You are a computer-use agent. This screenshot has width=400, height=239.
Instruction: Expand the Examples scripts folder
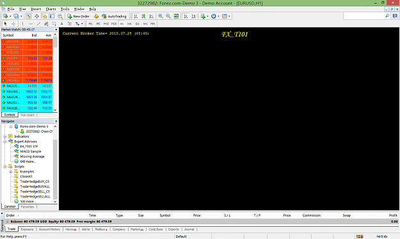(11, 172)
